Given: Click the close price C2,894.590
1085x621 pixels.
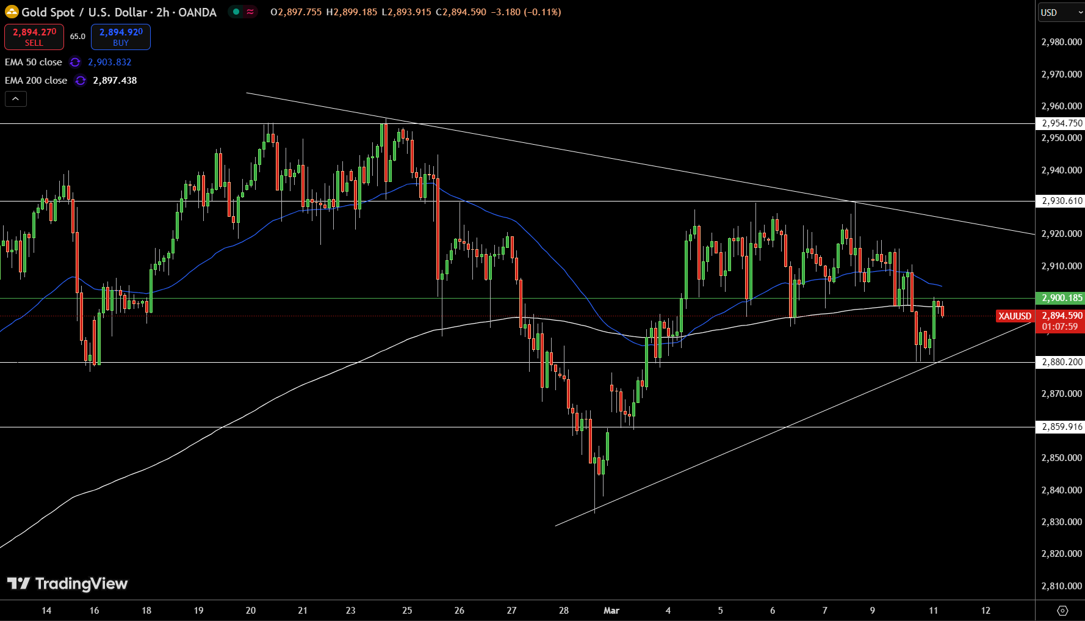Looking at the screenshot, I should (461, 12).
